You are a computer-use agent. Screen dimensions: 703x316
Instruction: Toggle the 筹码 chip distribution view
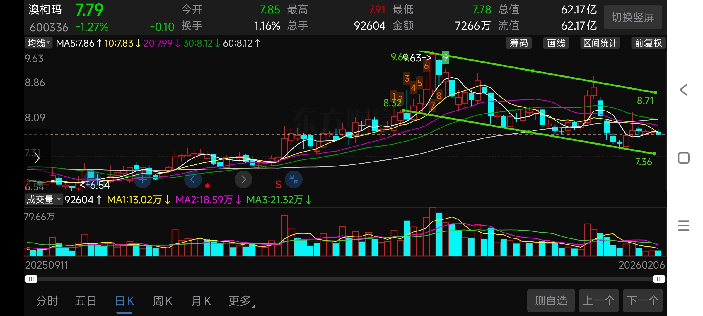[518, 43]
